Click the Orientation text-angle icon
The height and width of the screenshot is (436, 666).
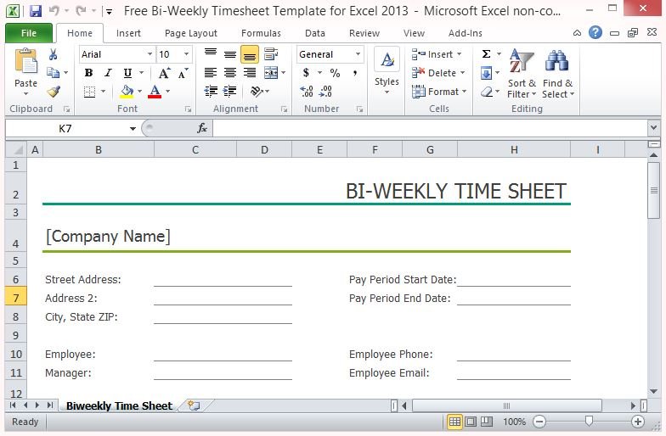(257, 92)
